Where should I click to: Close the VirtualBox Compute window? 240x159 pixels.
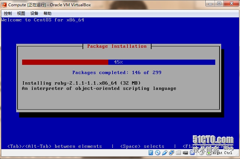coord(231,4)
